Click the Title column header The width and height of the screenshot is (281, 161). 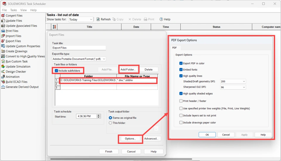(89, 27)
